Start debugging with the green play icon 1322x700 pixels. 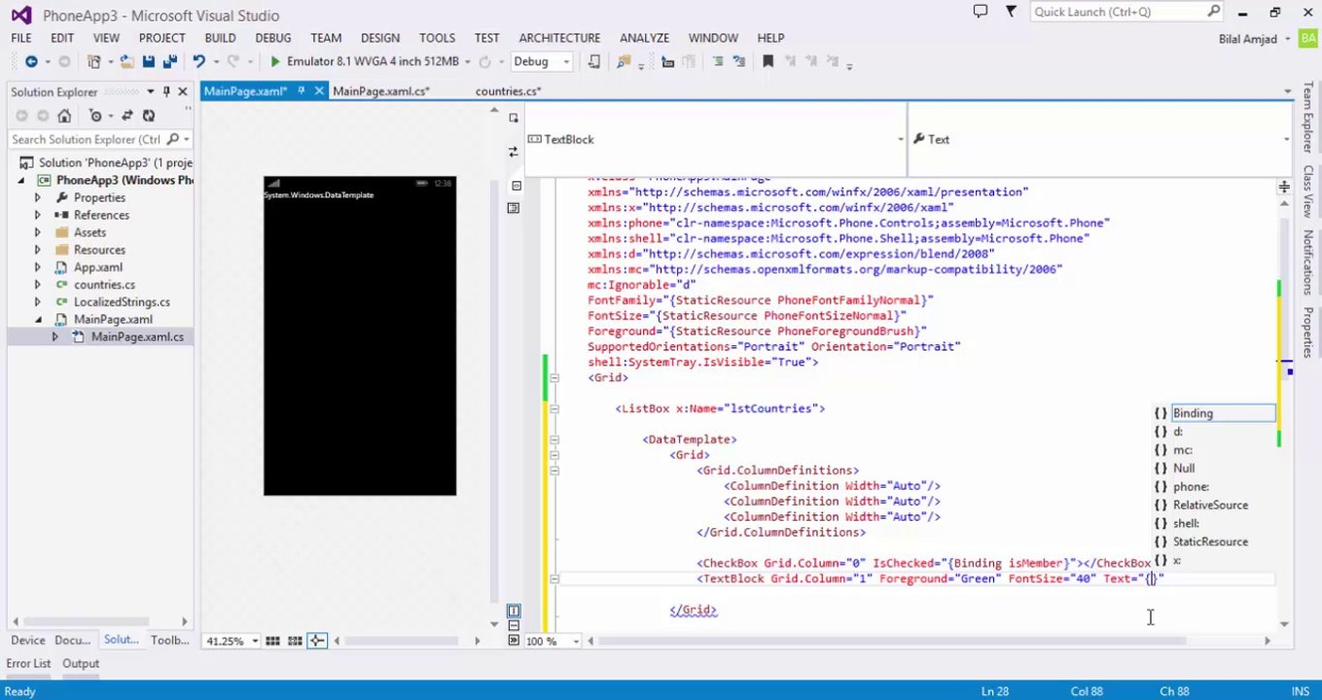275,61
